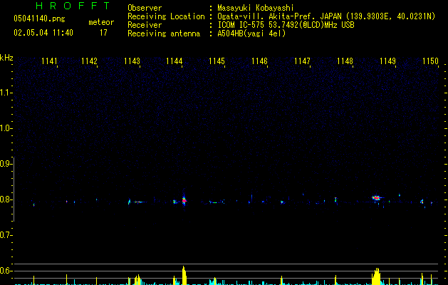Click the A504HB(yagi 4el) antenna text
Image resolution: width=448 pixels, height=285 pixels.
pyautogui.click(x=251, y=33)
